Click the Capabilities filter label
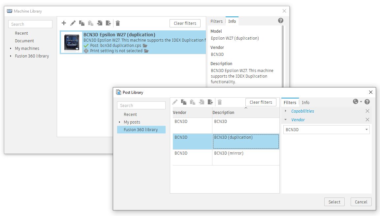This screenshot has width=380, height=216. click(302, 111)
